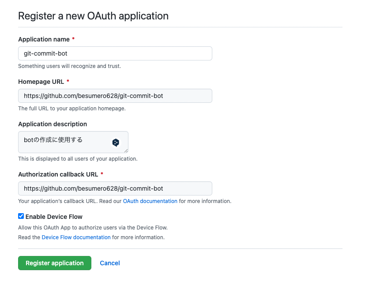
Task: Click the Authorization callback URL field
Action: coord(115,188)
